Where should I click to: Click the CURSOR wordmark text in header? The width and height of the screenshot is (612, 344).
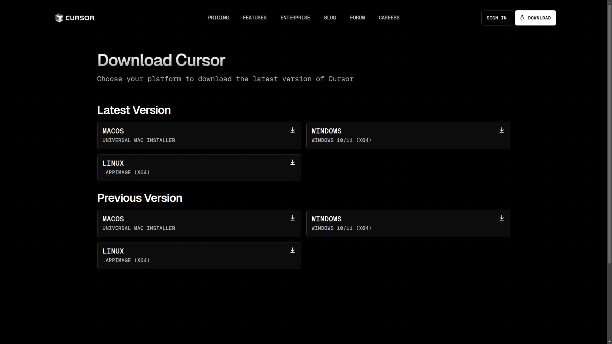coord(80,18)
